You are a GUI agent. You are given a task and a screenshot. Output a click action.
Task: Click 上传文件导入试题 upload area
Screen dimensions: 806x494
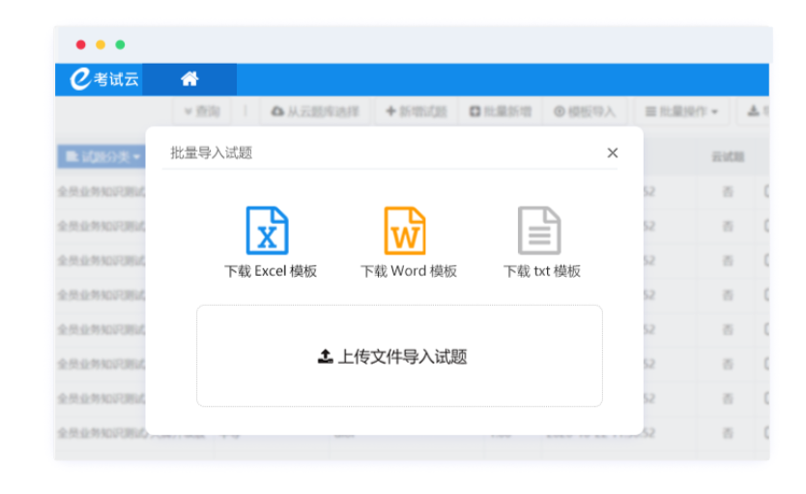click(x=399, y=356)
